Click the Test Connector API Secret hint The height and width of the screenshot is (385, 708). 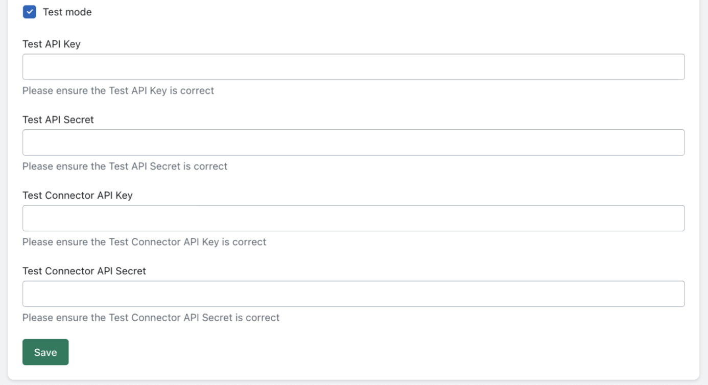pyautogui.click(x=151, y=317)
